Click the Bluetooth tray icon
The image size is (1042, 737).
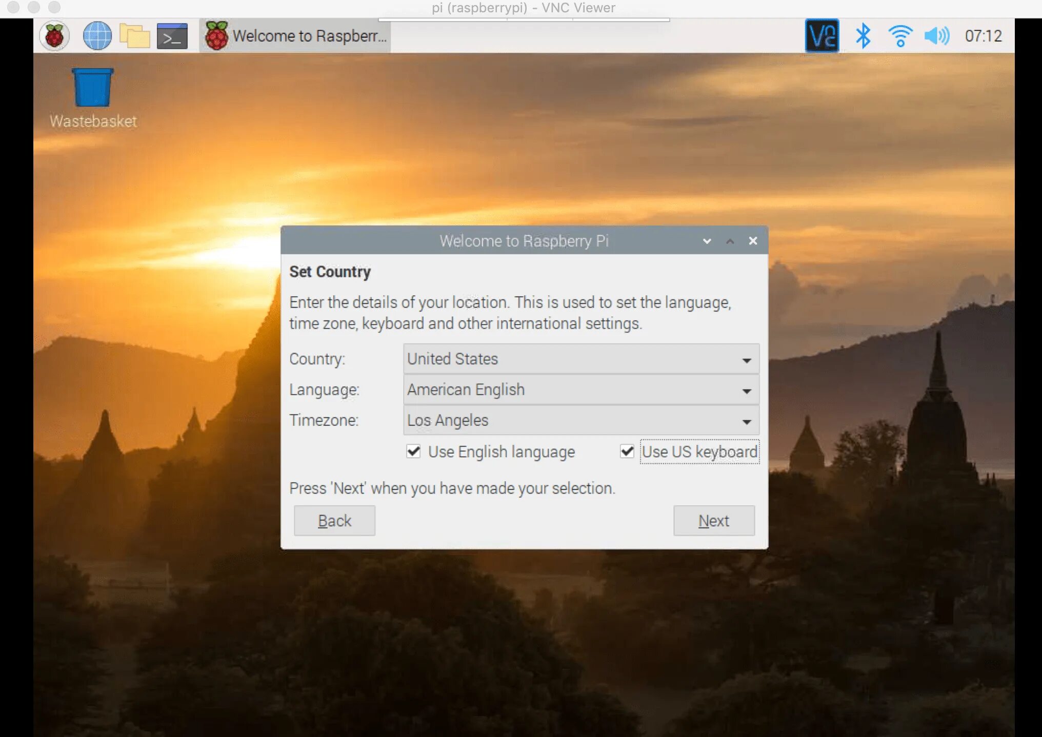863,36
